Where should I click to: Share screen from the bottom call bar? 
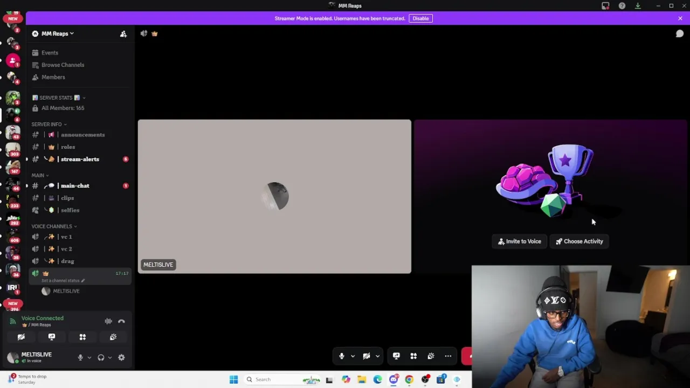click(x=396, y=356)
